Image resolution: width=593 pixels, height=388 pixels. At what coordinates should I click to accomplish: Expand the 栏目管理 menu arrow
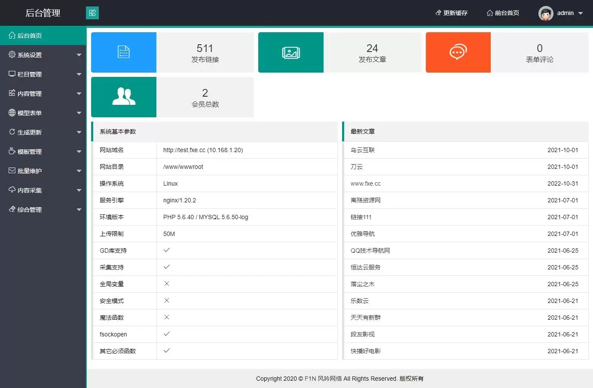pos(79,74)
